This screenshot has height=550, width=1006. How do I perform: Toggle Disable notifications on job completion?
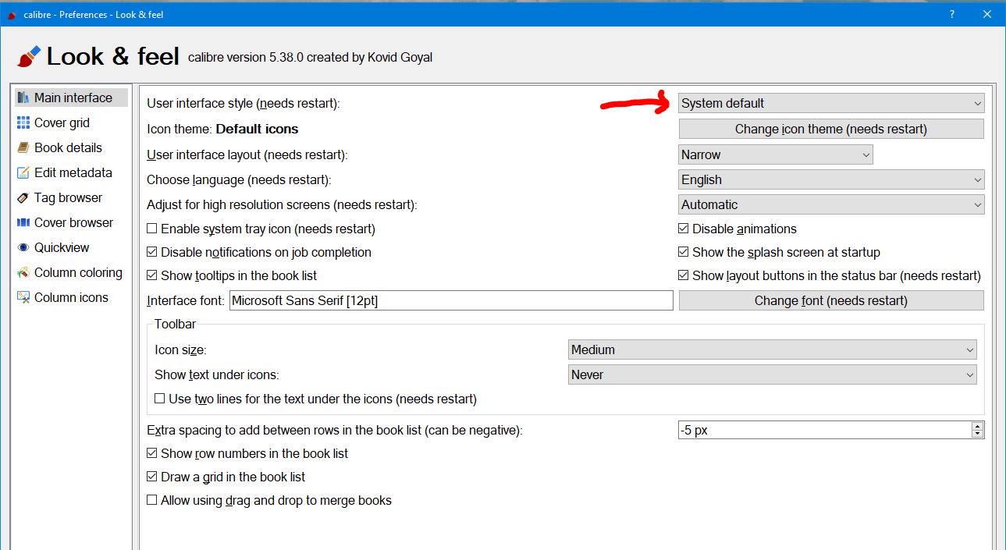[x=152, y=252]
